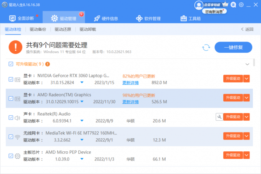Viewport: 261px width, 174px height.
Task: Open version dropdown for NVIDIA driver 31.0.15.2824
Action: point(82,83)
